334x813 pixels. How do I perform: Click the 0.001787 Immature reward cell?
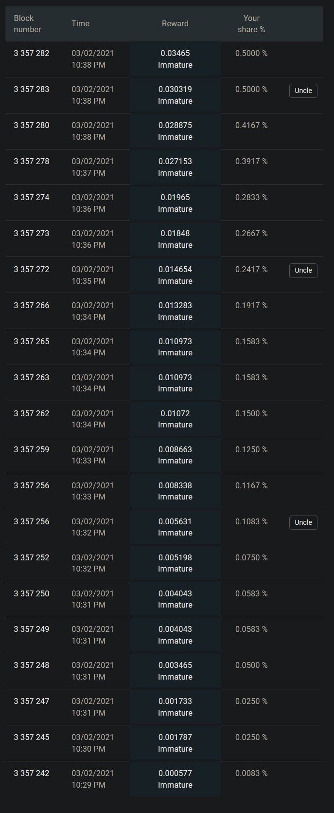[x=175, y=743]
